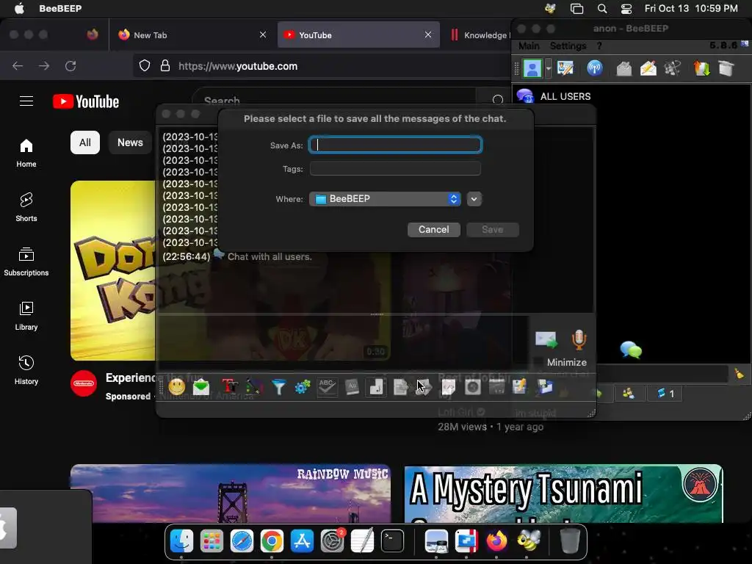Screen dimensions: 752x564
Task: Click the floppy disk with pencil save icon
Action: pyautogui.click(x=519, y=386)
